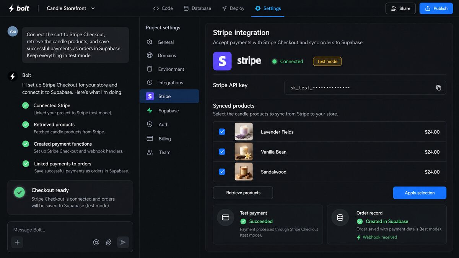Click the Linked payments to orders checkmark
This screenshot has height=258, width=459.
coord(26,164)
